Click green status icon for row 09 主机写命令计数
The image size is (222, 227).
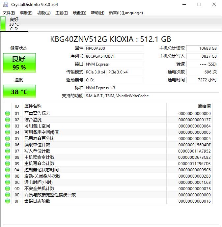[x=8, y=163]
